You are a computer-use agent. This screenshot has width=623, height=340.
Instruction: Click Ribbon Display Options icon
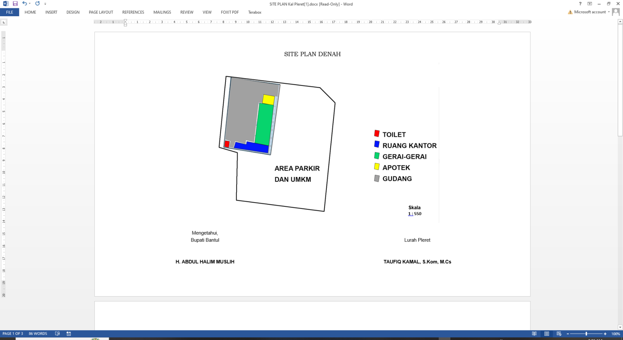[x=589, y=4]
